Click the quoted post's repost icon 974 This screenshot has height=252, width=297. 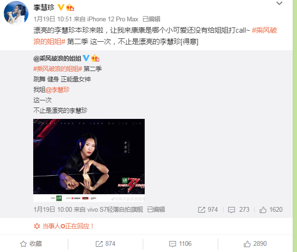(x=208, y=210)
